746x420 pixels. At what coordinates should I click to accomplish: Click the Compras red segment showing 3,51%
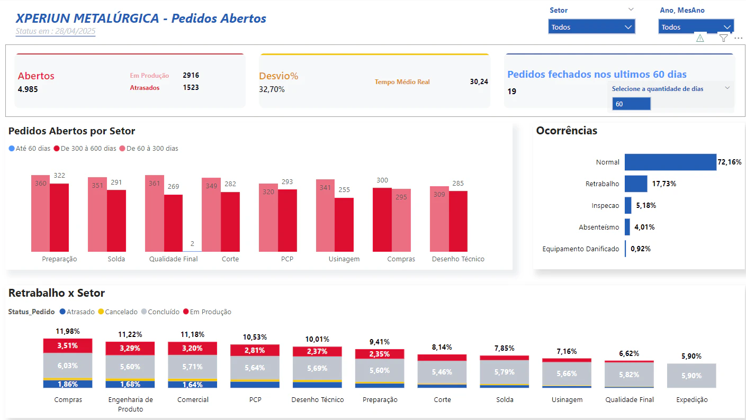coord(68,345)
